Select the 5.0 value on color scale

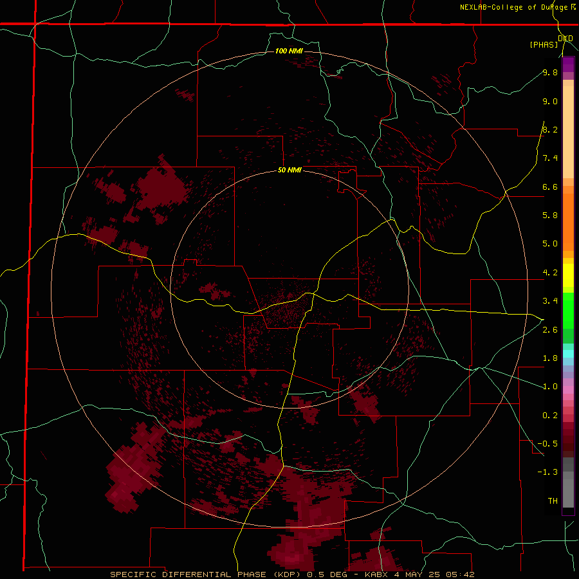pyautogui.click(x=550, y=244)
